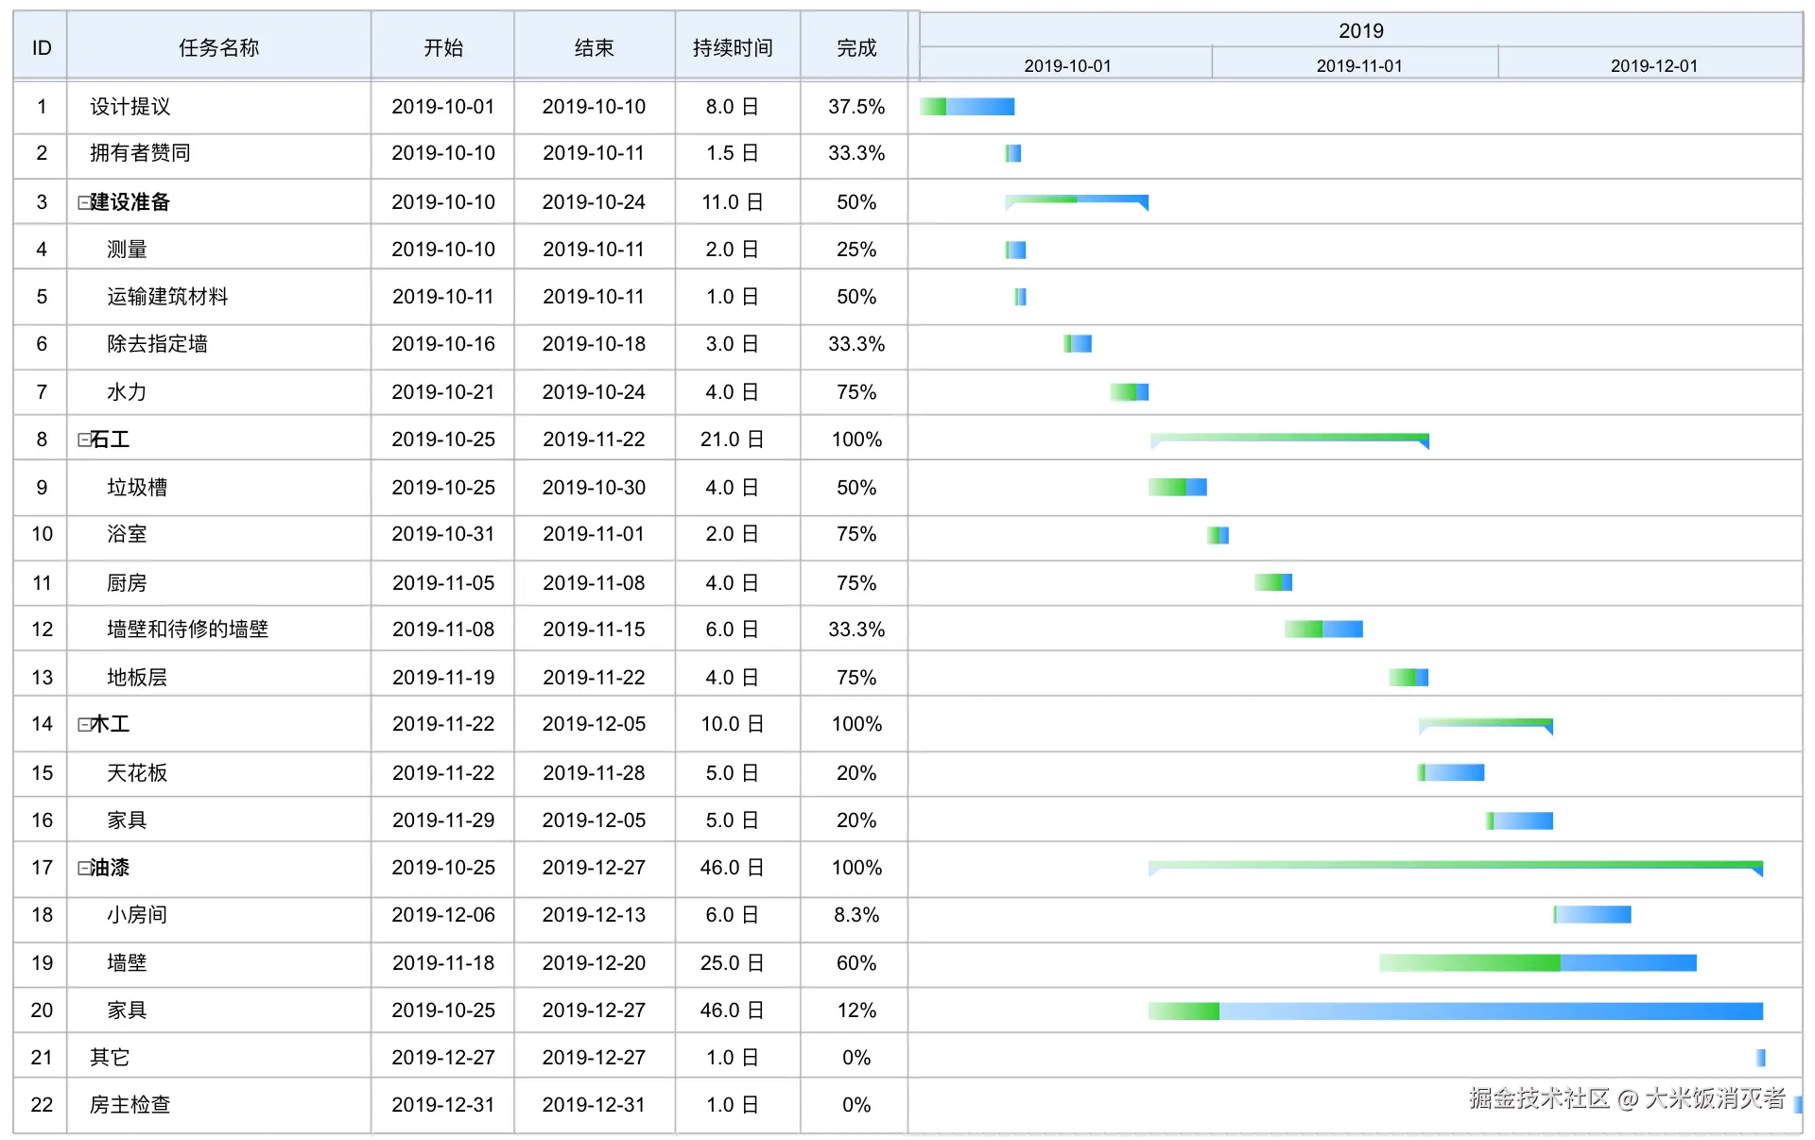Screen dimensions: 1815x1140
Task: Collapse the 油漆 task group
Action: (83, 868)
